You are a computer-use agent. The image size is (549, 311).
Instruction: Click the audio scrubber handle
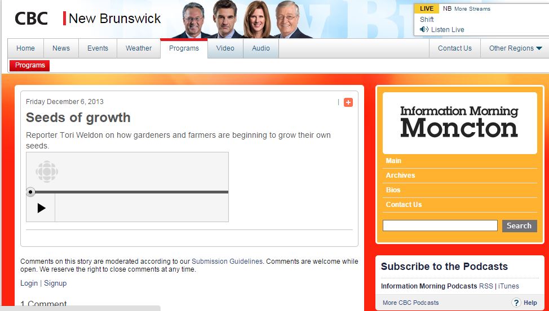pos(30,192)
